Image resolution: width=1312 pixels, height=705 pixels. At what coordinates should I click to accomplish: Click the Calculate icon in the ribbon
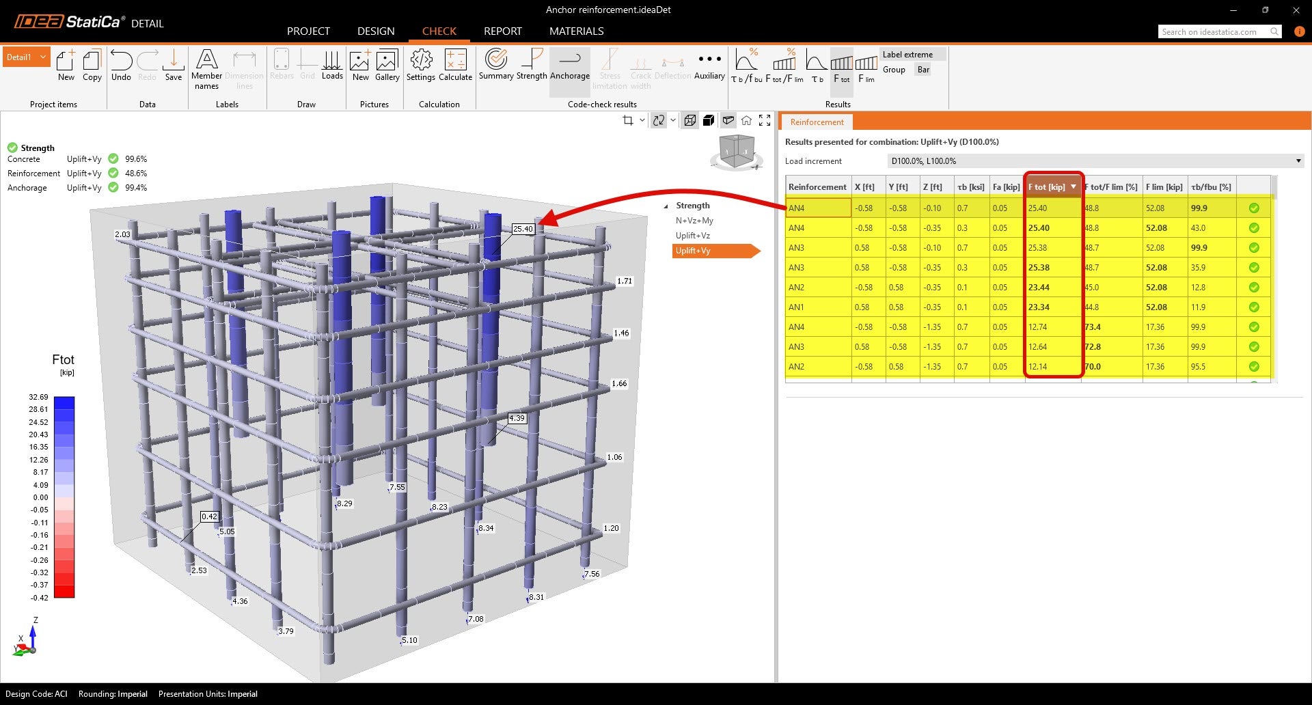pos(455,65)
